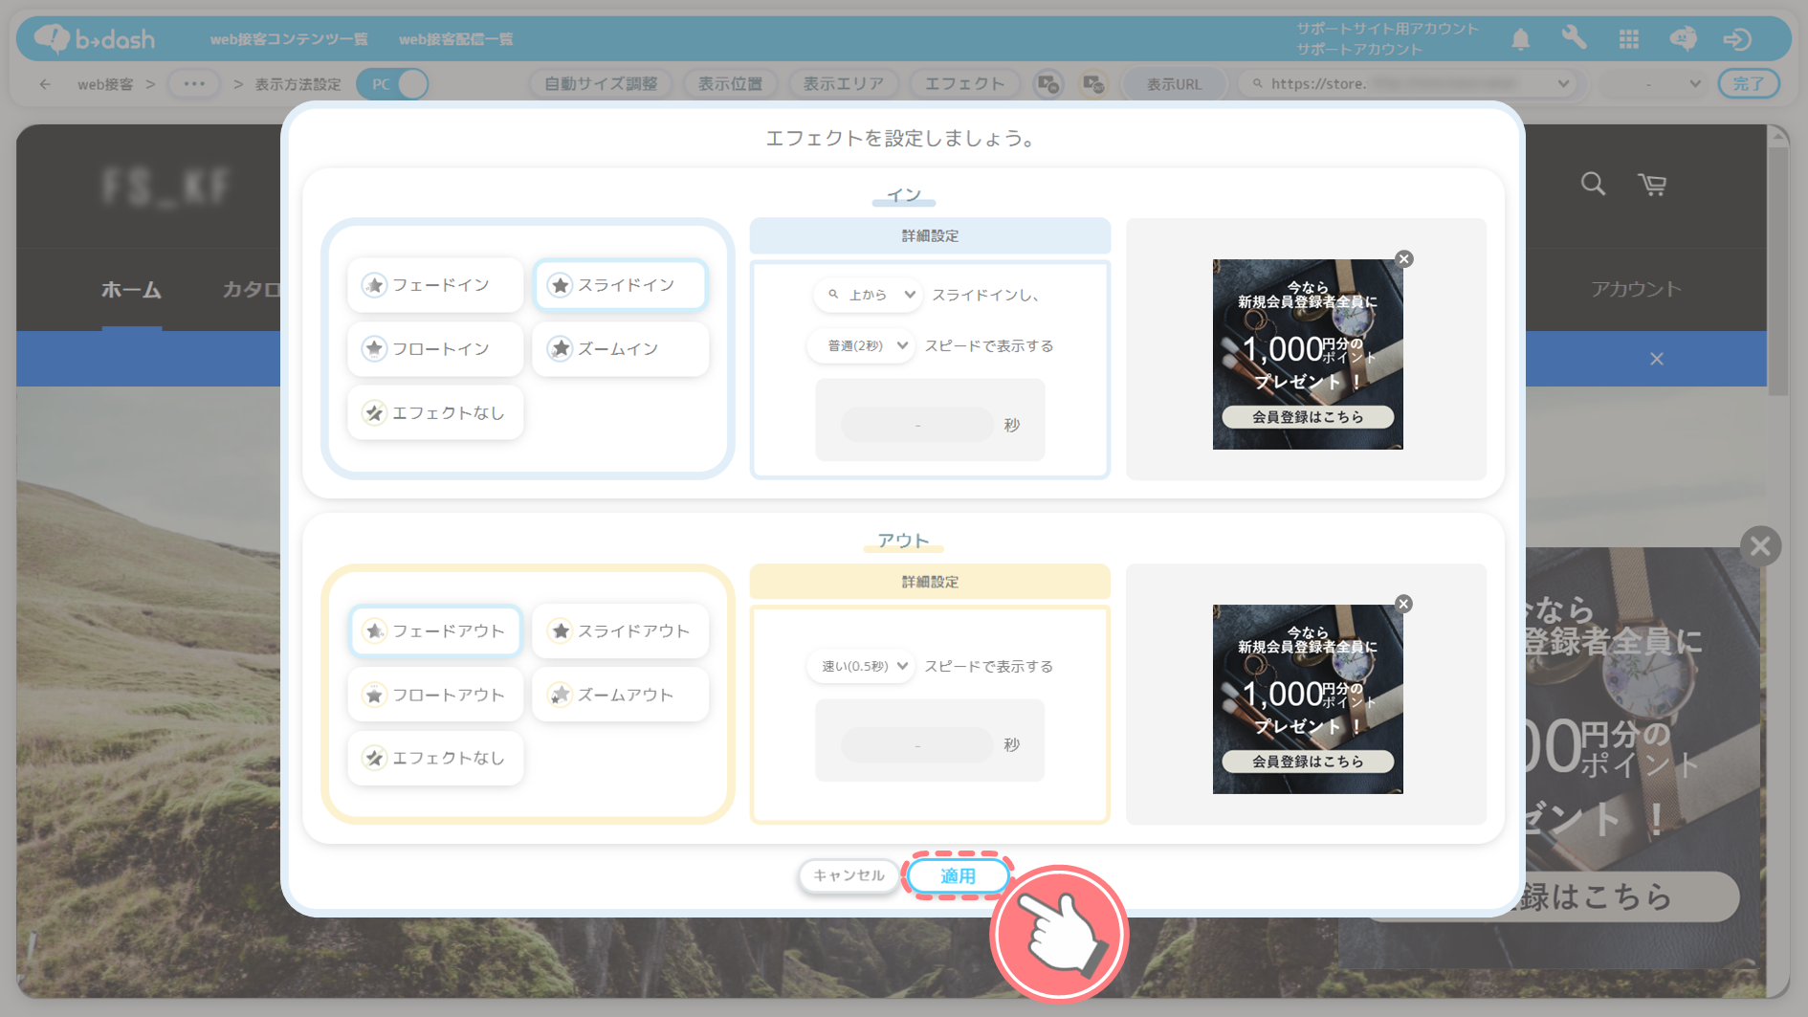Click 表示方法設定 breadcrumb text

[x=298, y=84]
